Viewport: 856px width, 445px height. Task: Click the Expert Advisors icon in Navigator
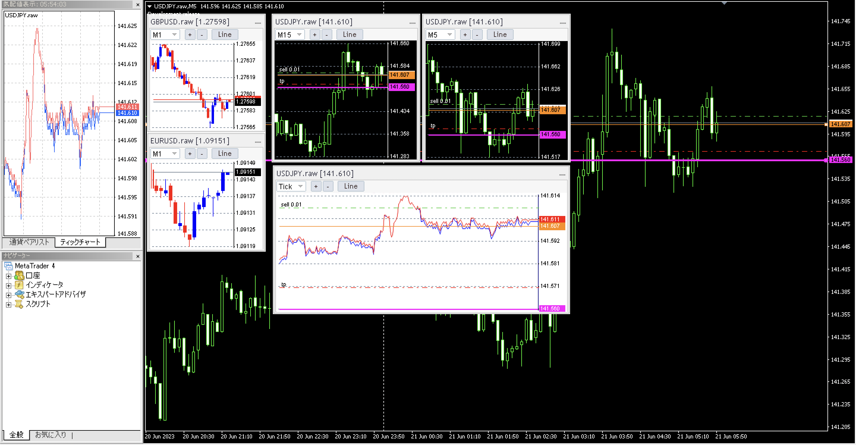click(19, 294)
